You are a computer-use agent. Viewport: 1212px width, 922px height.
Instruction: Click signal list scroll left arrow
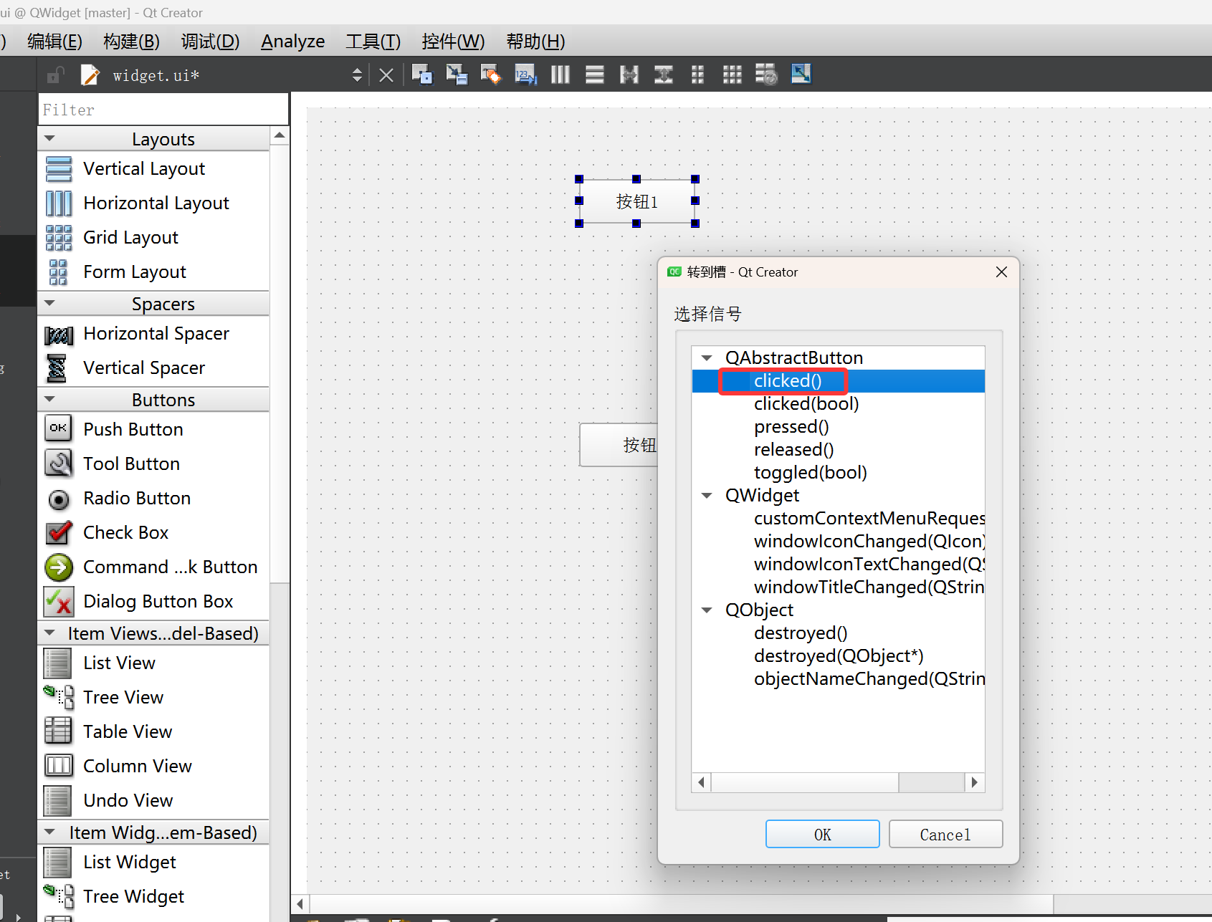[701, 782]
